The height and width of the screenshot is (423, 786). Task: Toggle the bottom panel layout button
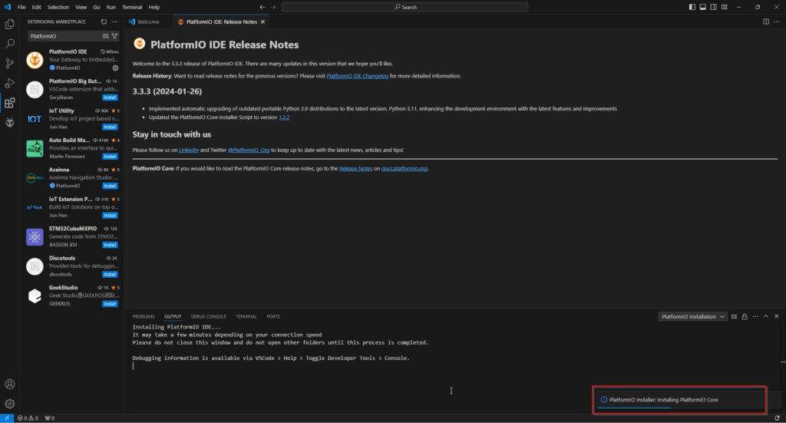click(703, 7)
